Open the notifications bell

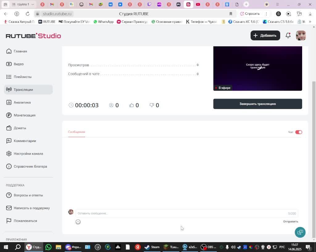[288, 35]
